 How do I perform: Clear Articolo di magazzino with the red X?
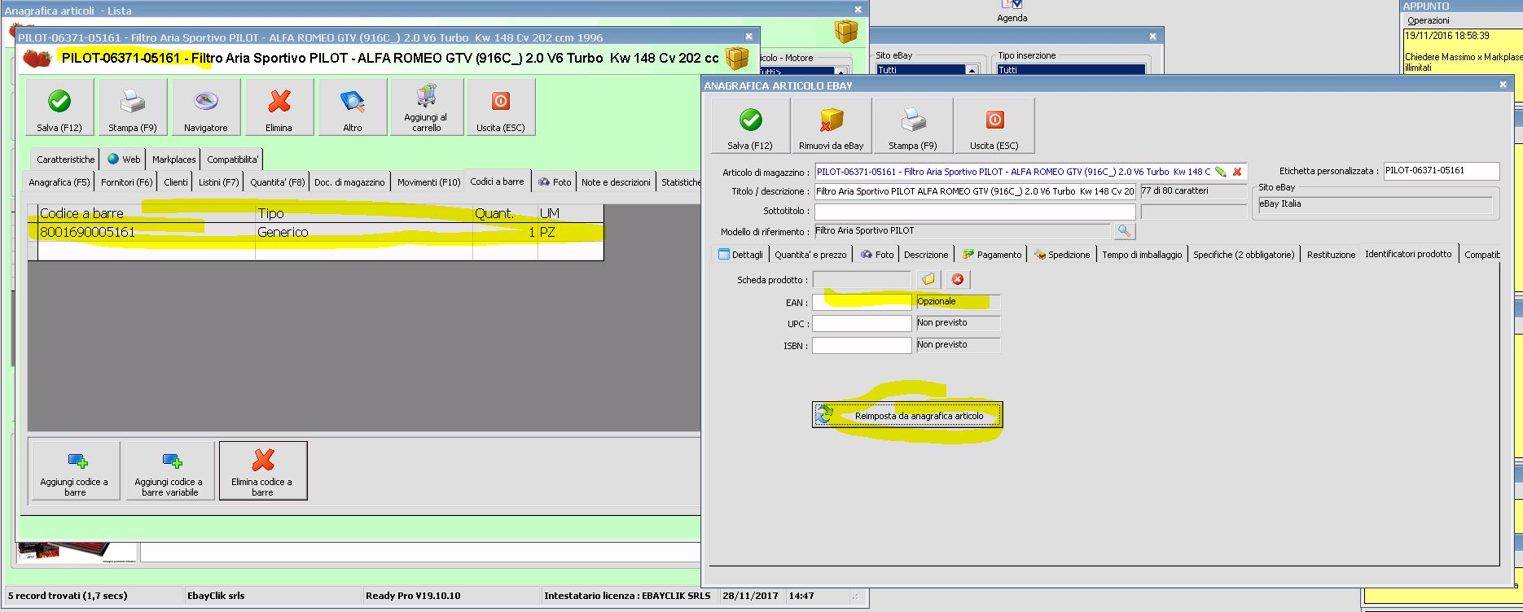tap(1237, 172)
